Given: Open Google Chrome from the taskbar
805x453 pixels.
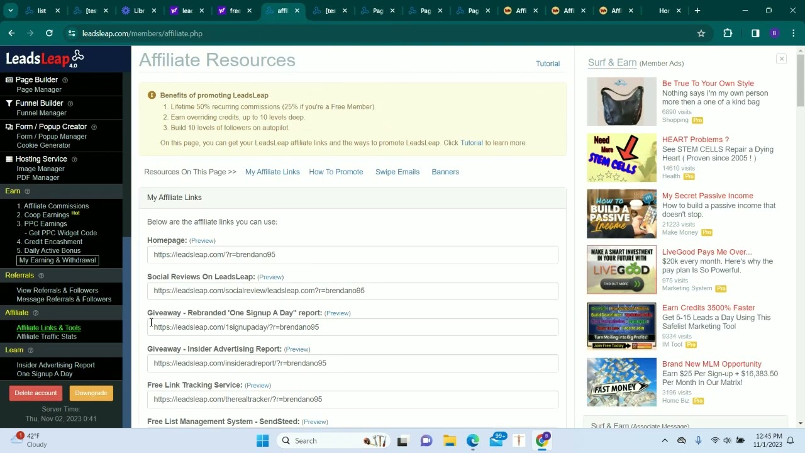Looking at the screenshot, I should [542, 440].
